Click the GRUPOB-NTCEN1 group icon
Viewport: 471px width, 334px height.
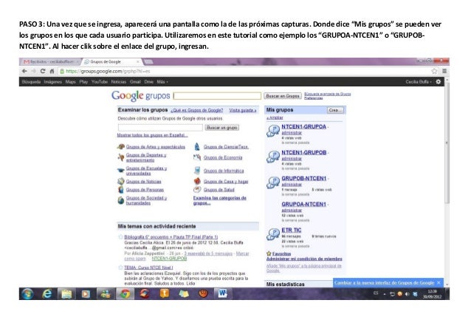point(272,183)
